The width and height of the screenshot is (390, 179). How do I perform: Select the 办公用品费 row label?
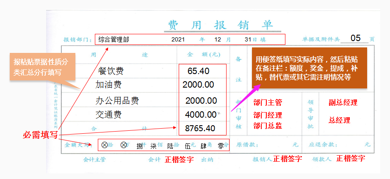coord(117,101)
